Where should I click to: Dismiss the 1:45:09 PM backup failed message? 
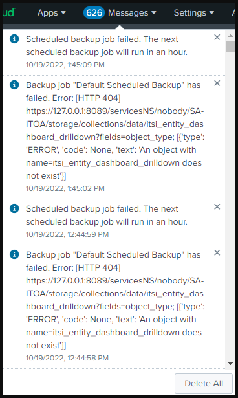pos(217,38)
